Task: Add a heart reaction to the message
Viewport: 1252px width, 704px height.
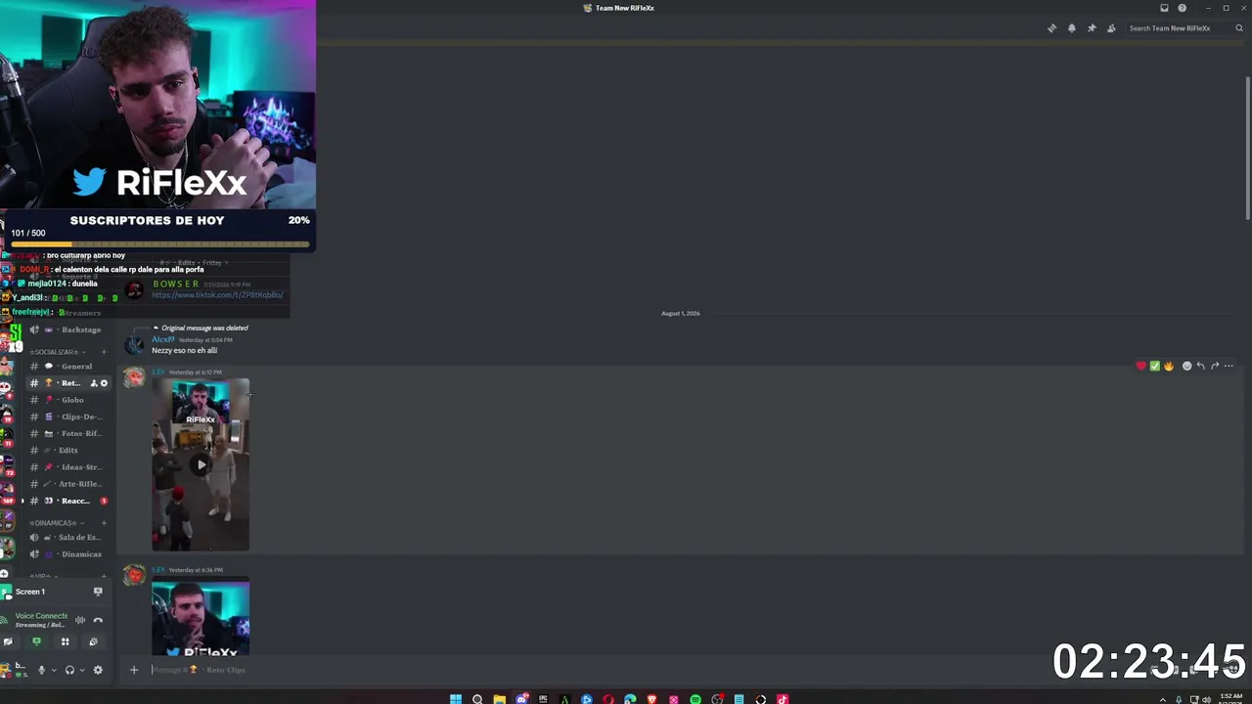Action: point(1140,366)
